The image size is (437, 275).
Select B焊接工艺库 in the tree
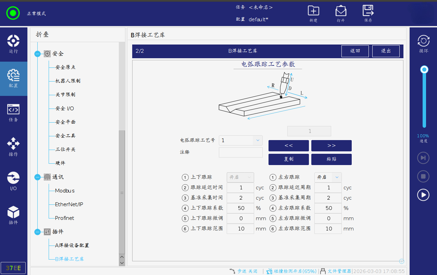(70, 259)
